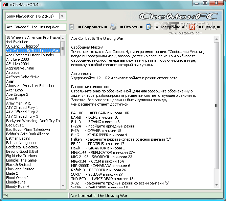Open the platform dropdown arrow
This screenshot has width=226, height=201.
click(62, 16)
